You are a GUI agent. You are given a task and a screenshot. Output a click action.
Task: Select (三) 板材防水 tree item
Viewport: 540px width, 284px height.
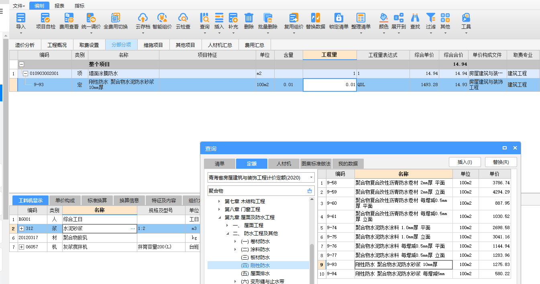(x=255, y=258)
